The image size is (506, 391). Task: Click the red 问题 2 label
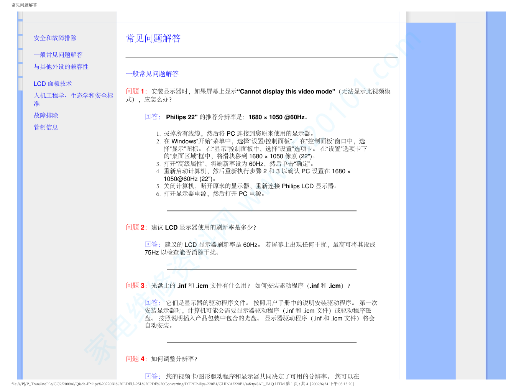coord(136,227)
